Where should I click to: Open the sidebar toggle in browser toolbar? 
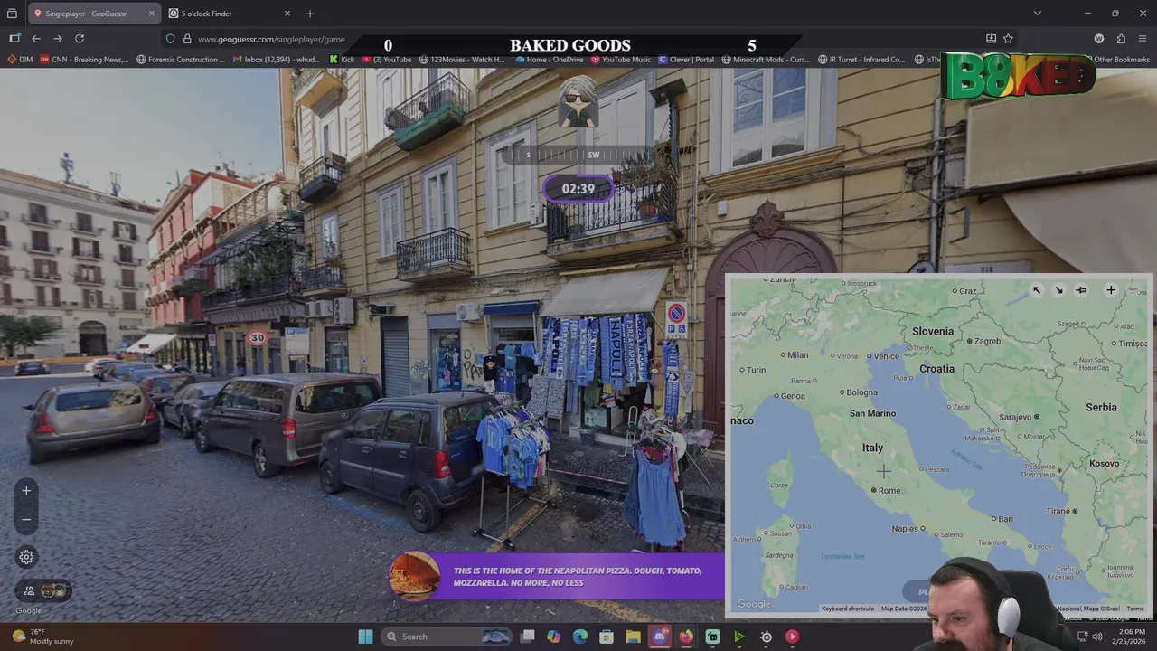tap(14, 39)
